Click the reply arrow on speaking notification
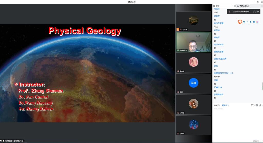The width and height of the screenshot is (263, 143). [258, 12]
